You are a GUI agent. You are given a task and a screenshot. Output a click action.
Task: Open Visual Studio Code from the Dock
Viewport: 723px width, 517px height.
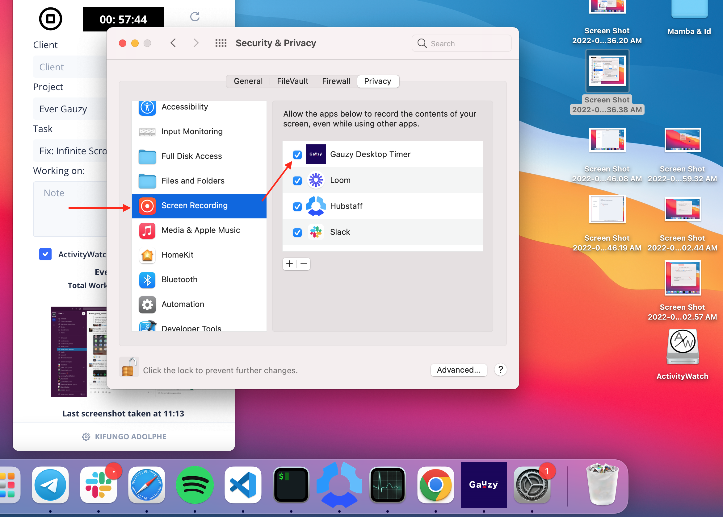point(243,485)
